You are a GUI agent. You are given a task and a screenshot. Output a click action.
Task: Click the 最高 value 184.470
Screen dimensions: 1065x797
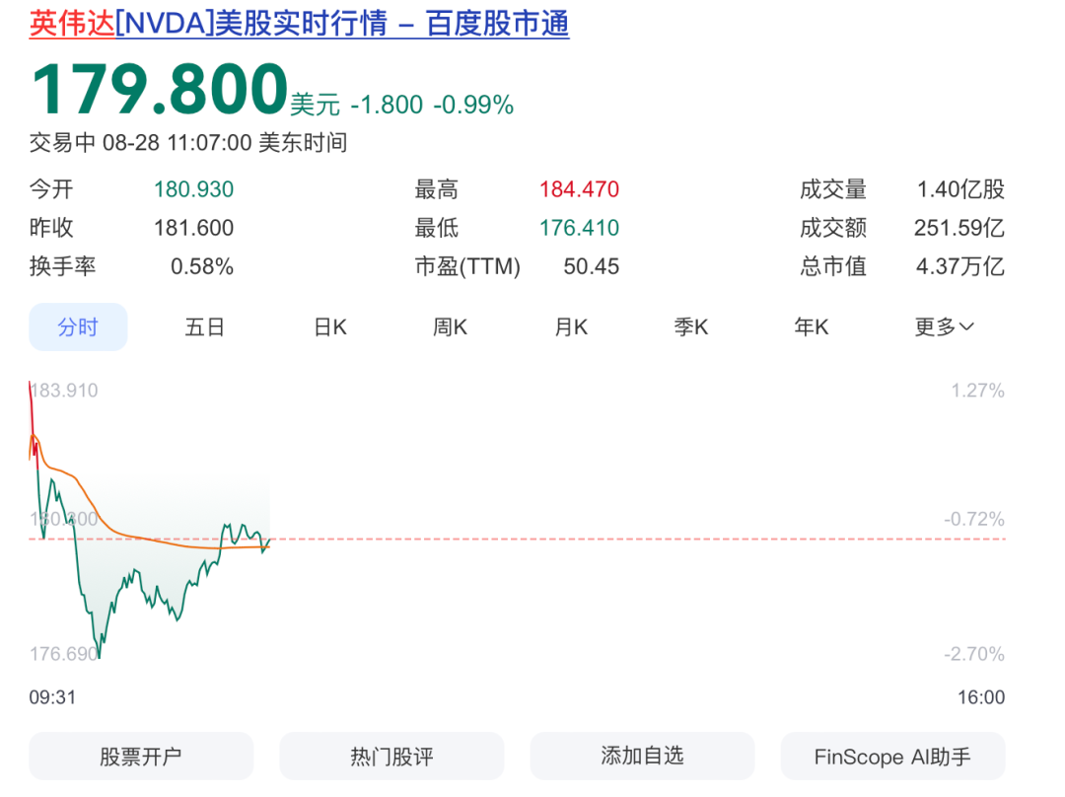click(579, 189)
